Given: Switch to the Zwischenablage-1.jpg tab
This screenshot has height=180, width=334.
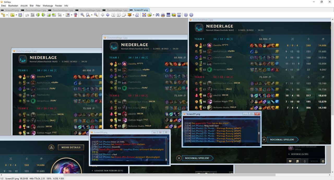Looking at the screenshot, I should tap(115, 10).
